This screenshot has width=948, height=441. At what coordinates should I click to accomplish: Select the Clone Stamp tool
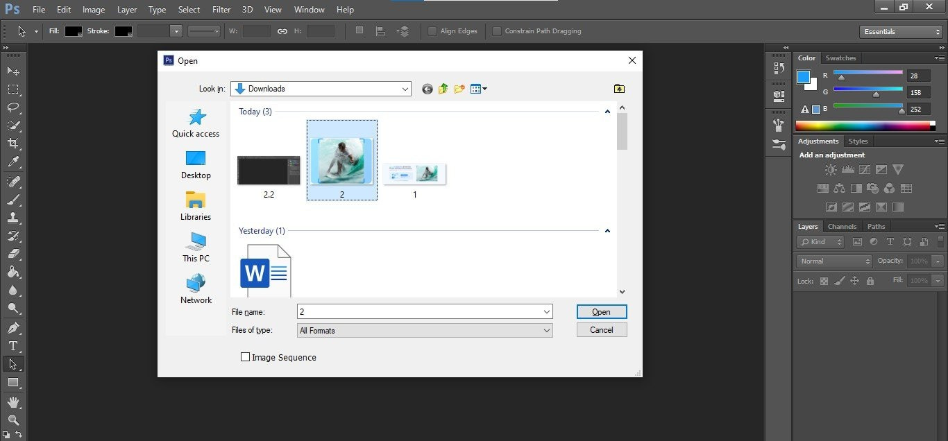pyautogui.click(x=13, y=218)
